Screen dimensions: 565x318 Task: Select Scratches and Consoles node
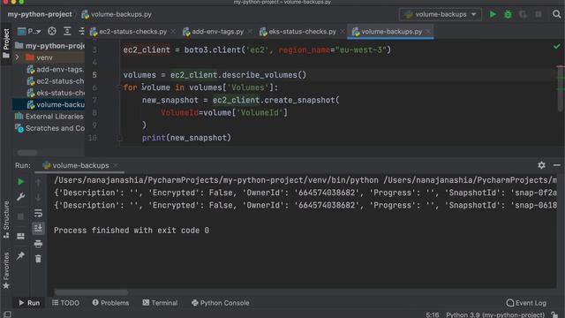coord(49,128)
